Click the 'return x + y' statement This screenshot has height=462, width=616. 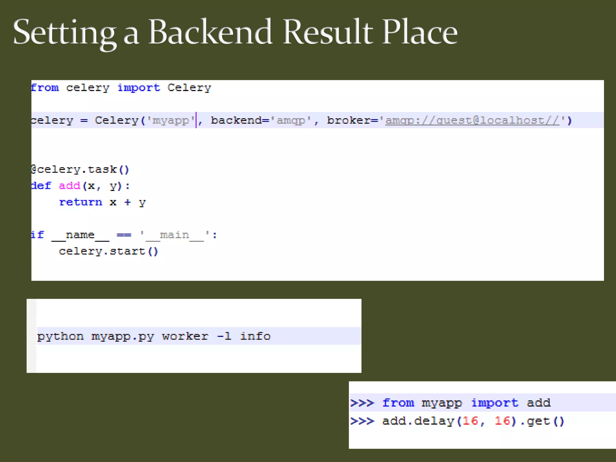point(102,202)
